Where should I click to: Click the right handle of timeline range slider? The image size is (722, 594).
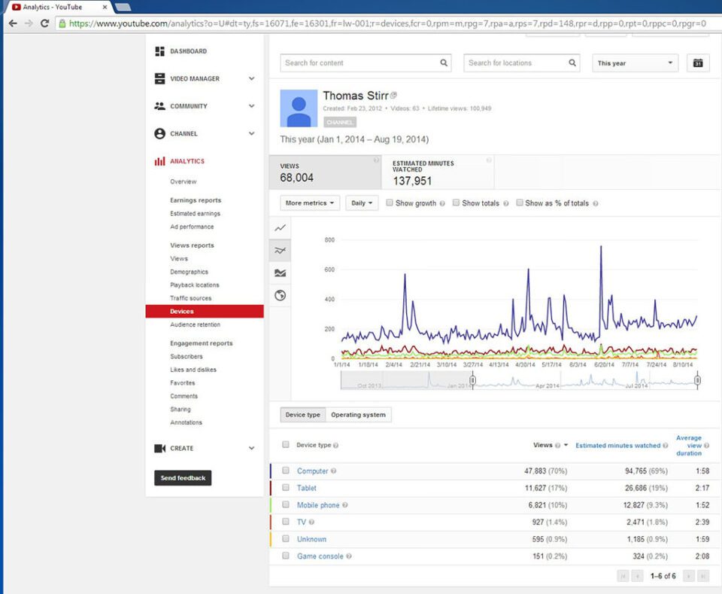pyautogui.click(x=697, y=380)
